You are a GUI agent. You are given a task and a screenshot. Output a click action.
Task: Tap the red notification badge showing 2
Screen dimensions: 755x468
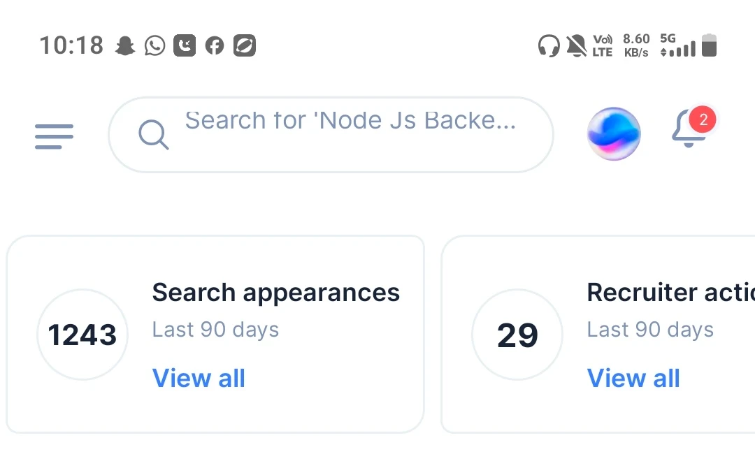[x=703, y=120]
